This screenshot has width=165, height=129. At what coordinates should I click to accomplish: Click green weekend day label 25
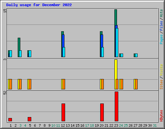click(126, 125)
